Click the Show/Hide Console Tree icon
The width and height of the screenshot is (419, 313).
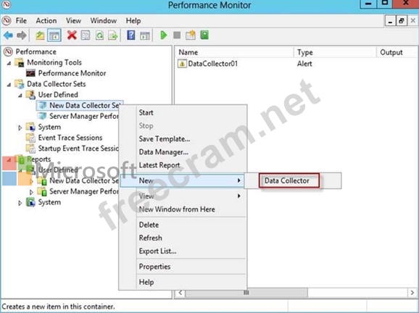click(54, 35)
